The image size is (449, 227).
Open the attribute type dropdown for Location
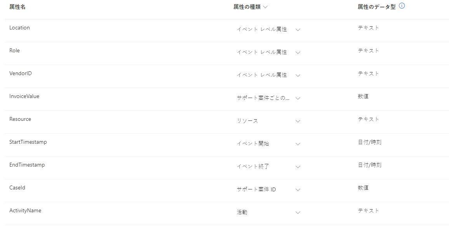point(268,29)
